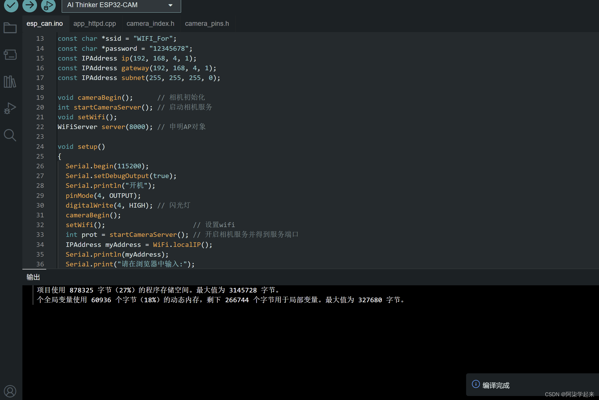The height and width of the screenshot is (400, 599).
Task: Open the camera_pins.h tab
Action: tap(207, 24)
